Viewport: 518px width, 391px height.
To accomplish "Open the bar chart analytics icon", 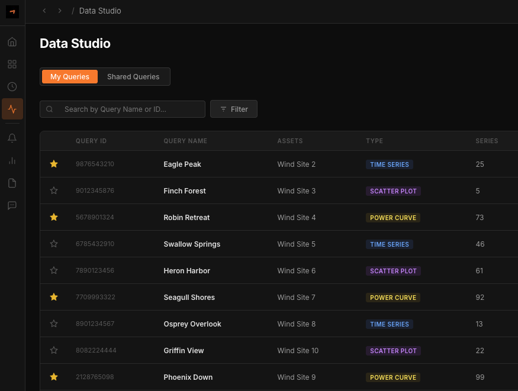I will [12, 161].
